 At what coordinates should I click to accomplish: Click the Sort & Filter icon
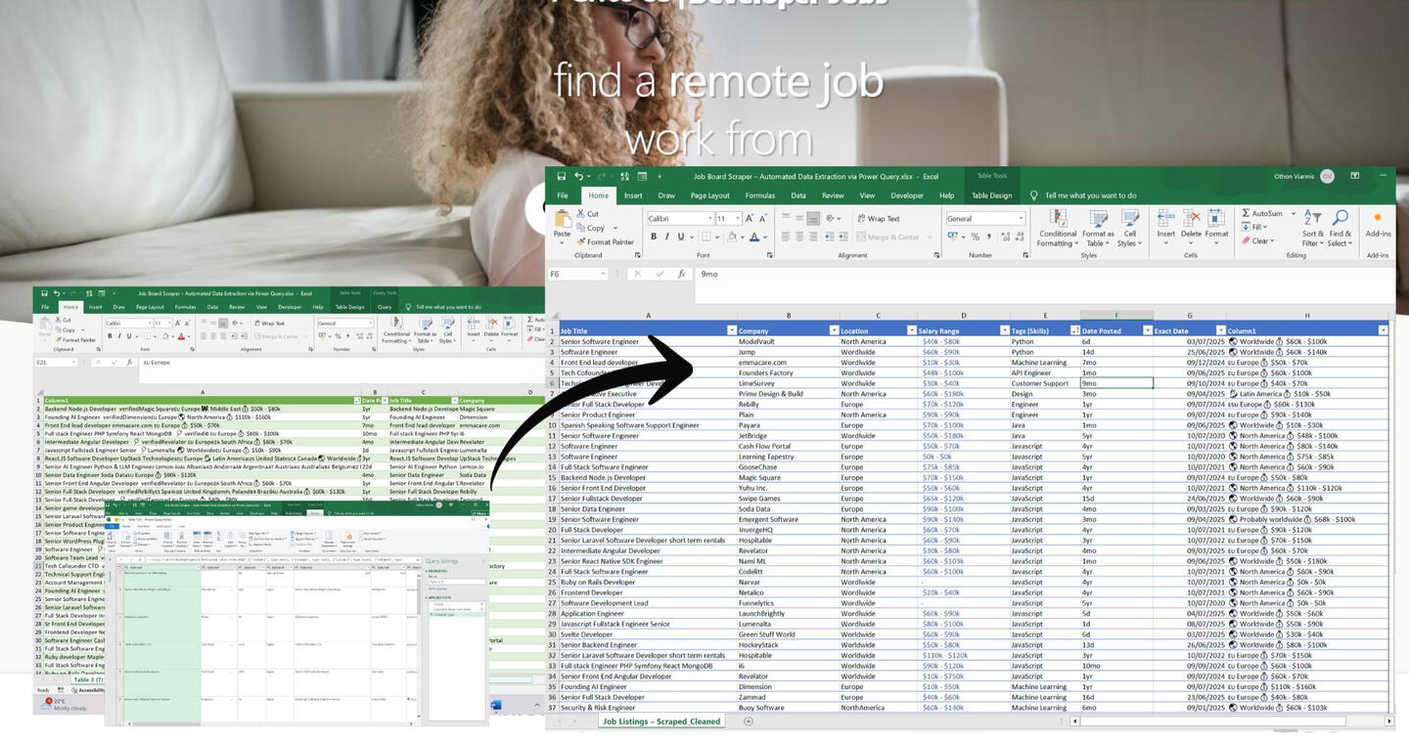(1312, 217)
